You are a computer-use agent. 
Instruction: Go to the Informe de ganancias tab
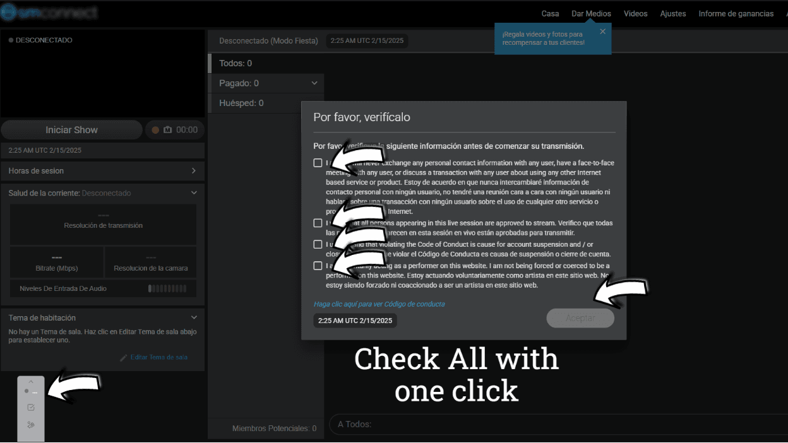coord(736,13)
